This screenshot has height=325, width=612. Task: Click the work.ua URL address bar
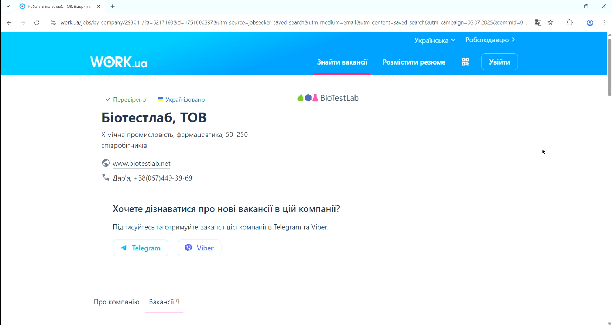[294, 23]
